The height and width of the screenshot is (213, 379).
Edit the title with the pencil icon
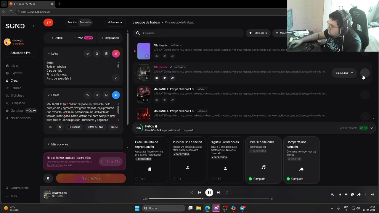(x=171, y=67)
